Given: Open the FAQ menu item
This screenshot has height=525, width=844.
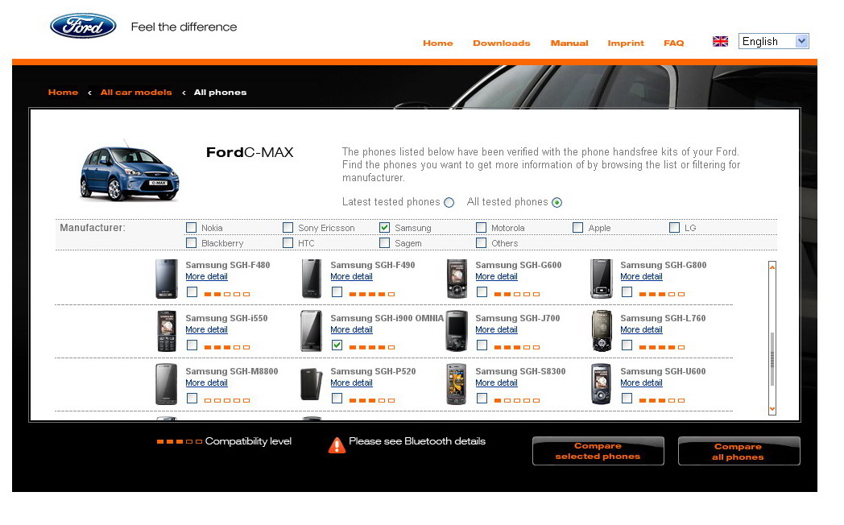Looking at the screenshot, I should click(x=673, y=43).
